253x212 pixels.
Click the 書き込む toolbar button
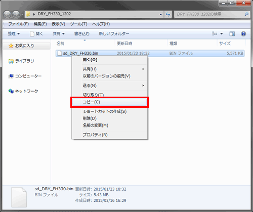tap(82, 34)
